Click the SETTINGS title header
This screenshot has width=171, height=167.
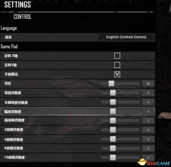[x=18, y=5]
